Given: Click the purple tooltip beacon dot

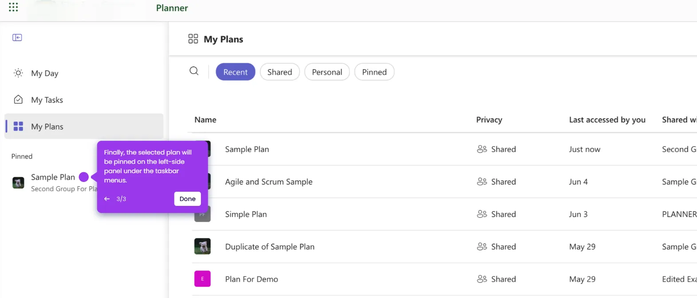Looking at the screenshot, I should pyautogui.click(x=84, y=177).
